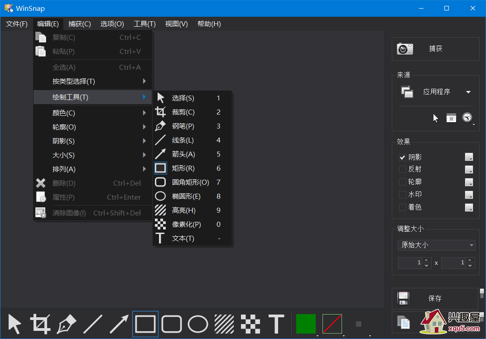This screenshot has width=486, height=339.
Task: Select the text T tool in bottom toolbar
Action: click(x=276, y=324)
